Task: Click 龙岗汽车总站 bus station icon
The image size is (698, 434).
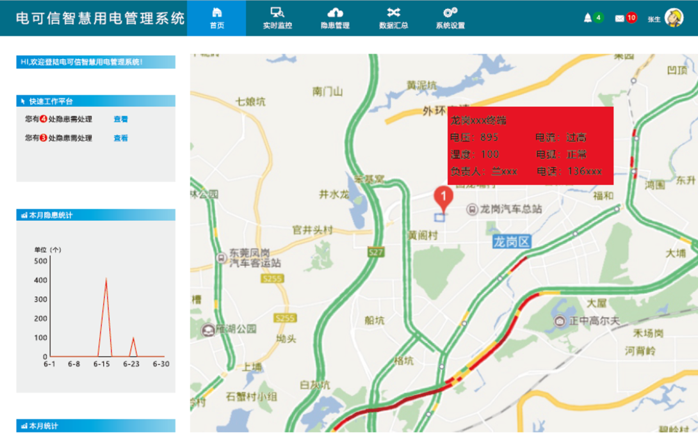Action: (472, 209)
